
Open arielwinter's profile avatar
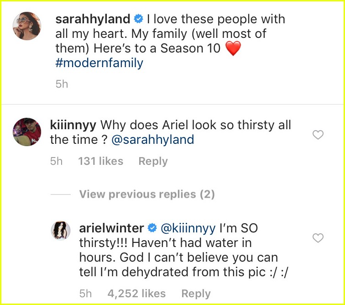click(59, 230)
